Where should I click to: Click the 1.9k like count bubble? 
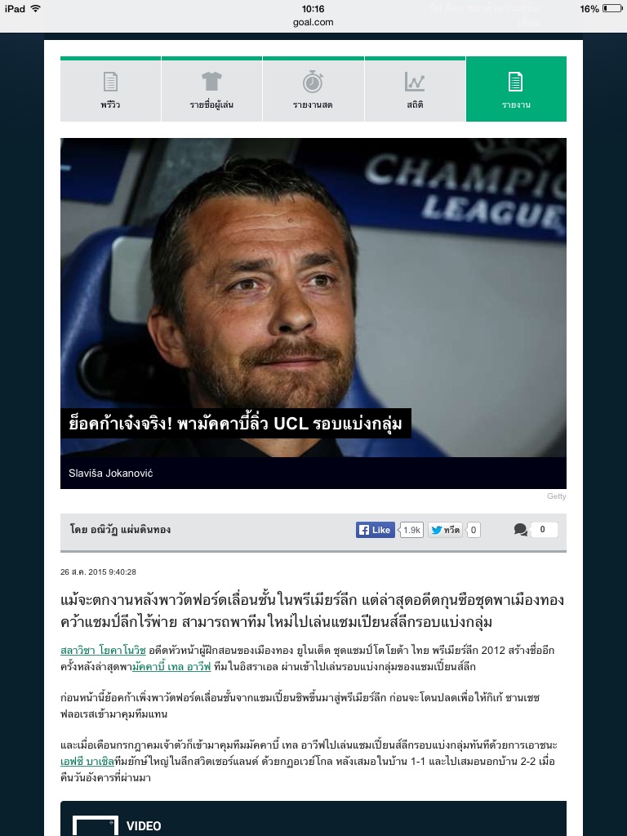pos(411,530)
